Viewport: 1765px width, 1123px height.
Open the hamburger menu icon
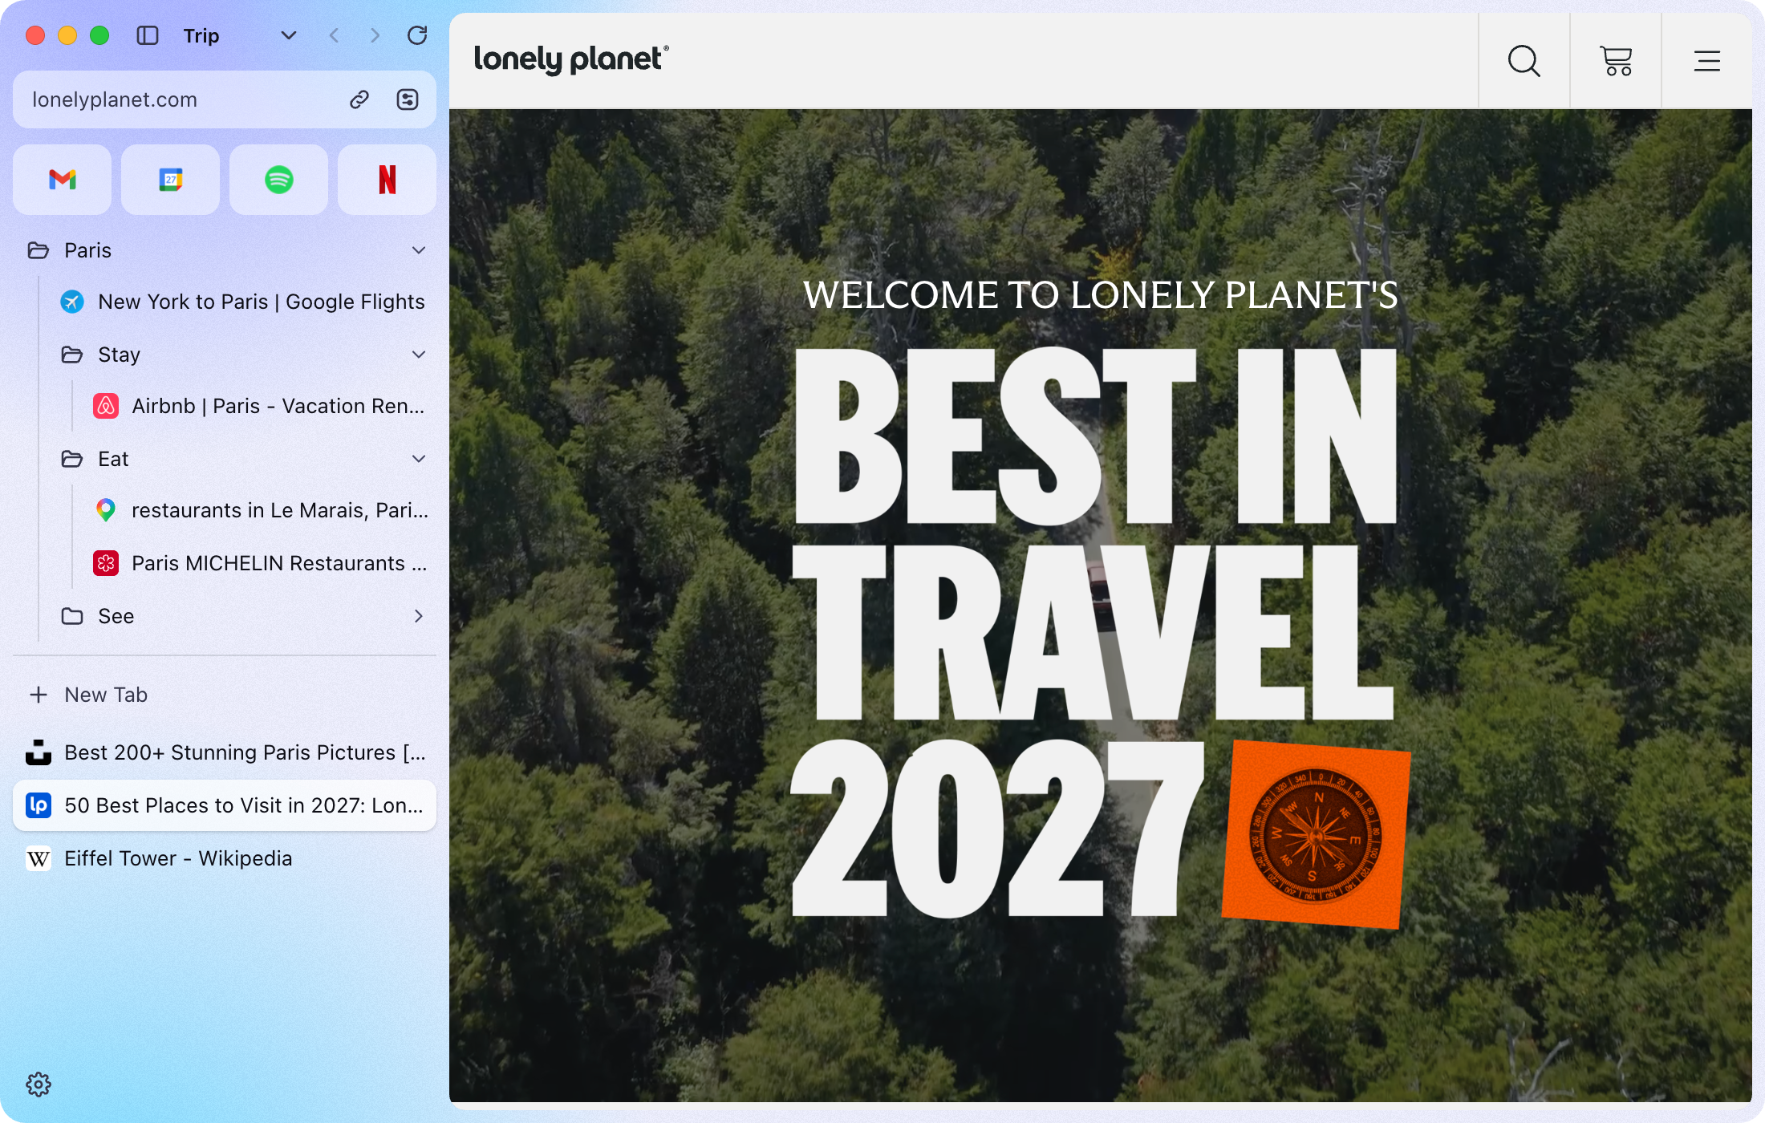pyautogui.click(x=1707, y=61)
